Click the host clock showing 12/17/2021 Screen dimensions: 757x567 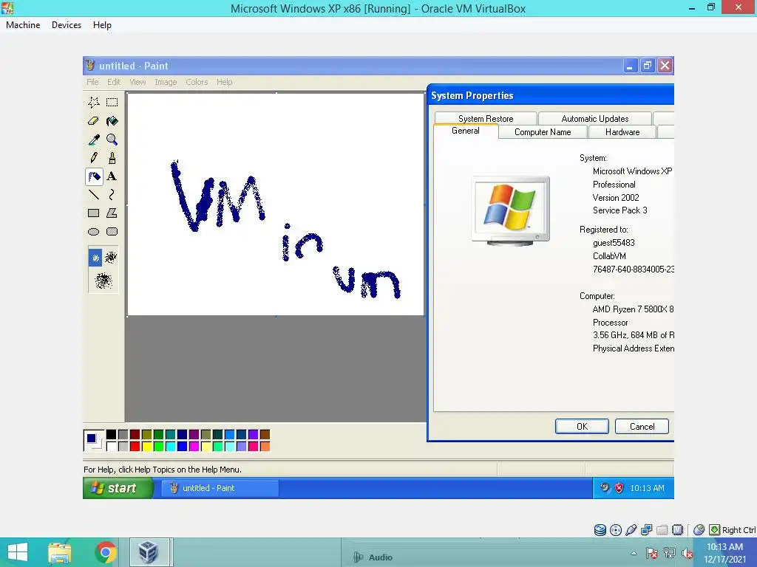point(724,553)
